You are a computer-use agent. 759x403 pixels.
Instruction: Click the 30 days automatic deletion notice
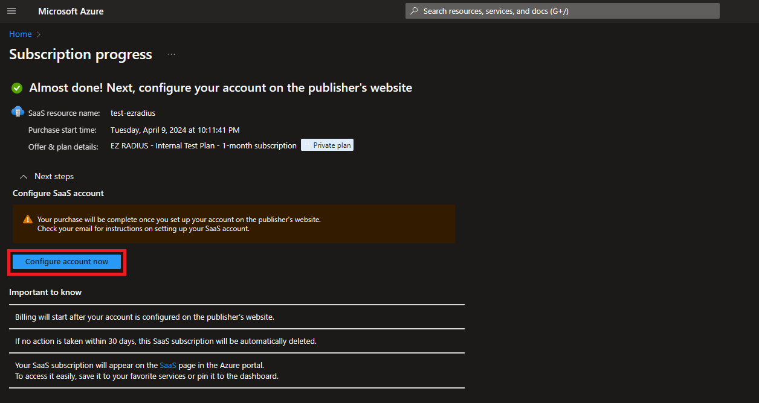[x=166, y=341]
